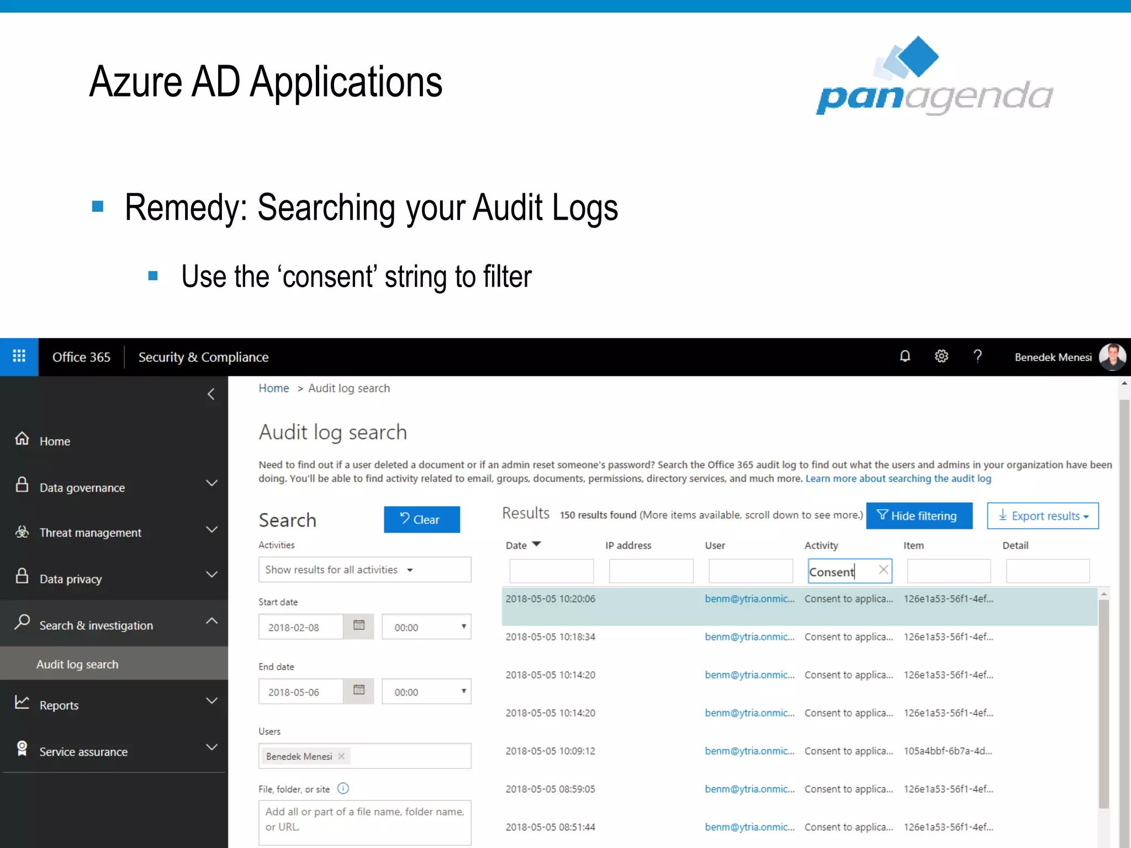The width and height of the screenshot is (1131, 848).
Task: Expand the Threat management section
Action: pos(212,530)
